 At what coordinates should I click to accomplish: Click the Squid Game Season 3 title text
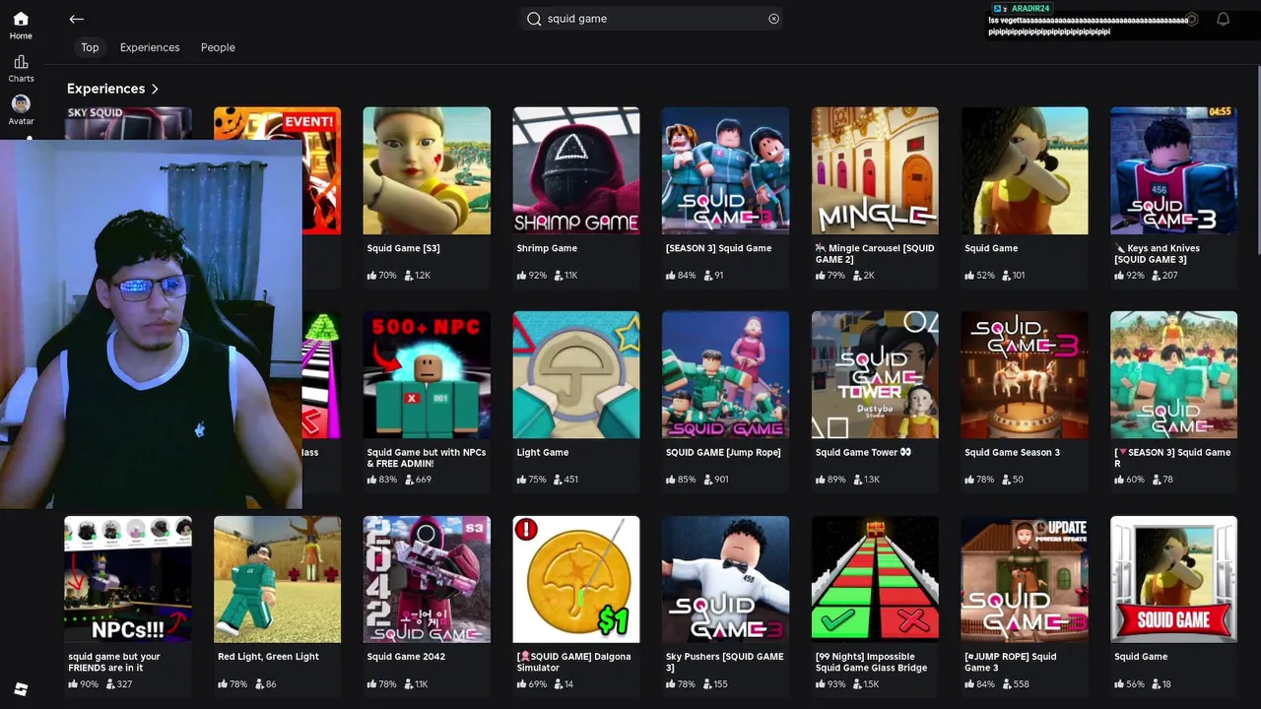1013,453
